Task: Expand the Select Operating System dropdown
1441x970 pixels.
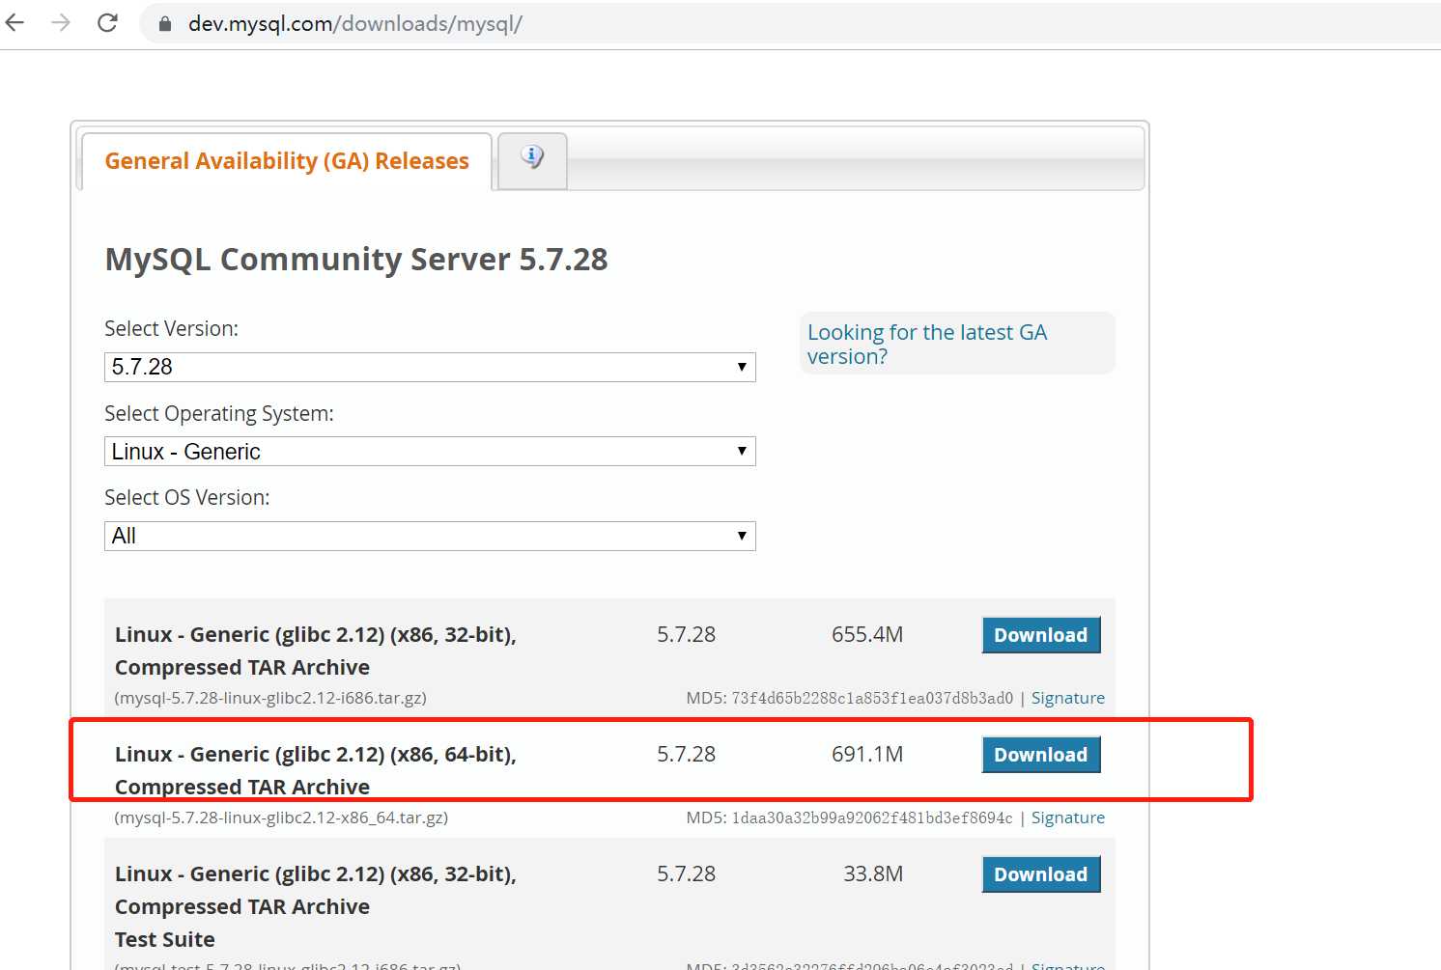Action: point(430,452)
